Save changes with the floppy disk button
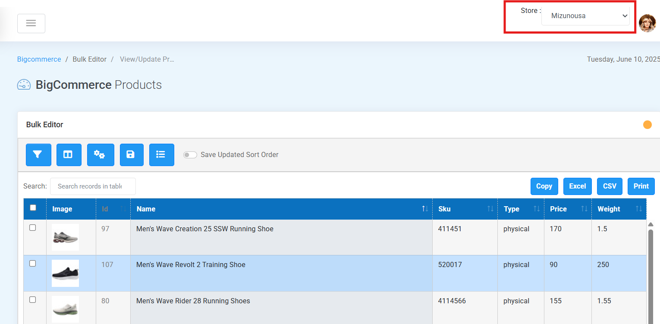 pos(132,155)
